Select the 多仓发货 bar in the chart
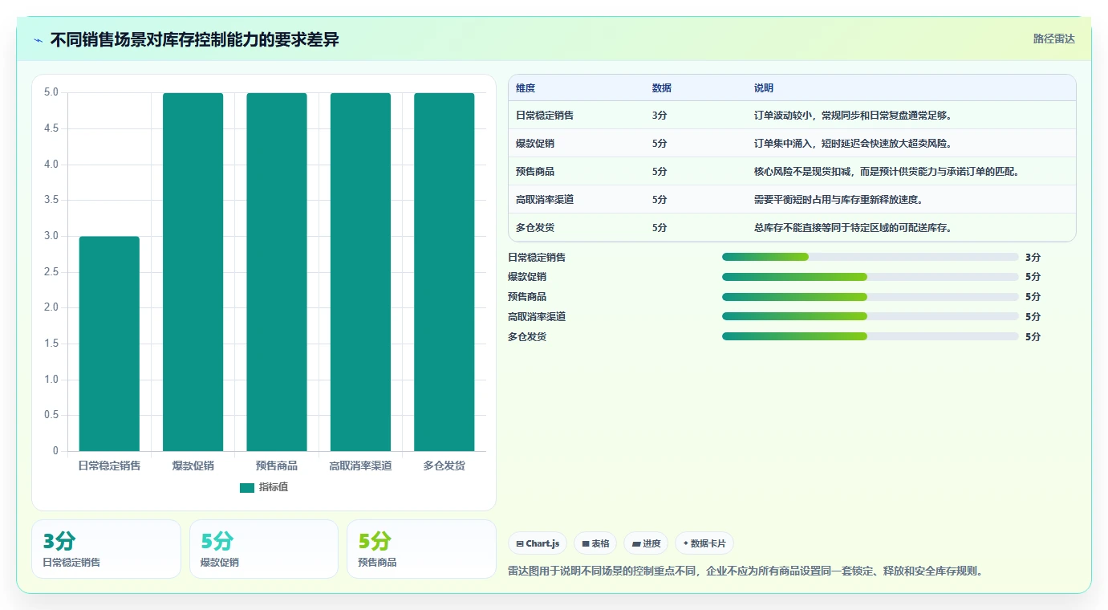Screen dimensions: 1108x610 [444, 272]
